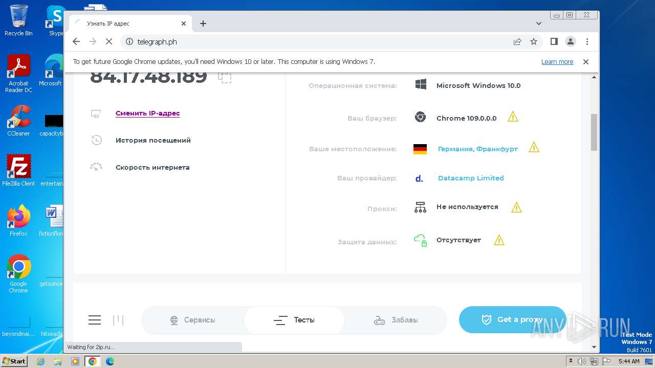
Task: Click the visit history clock icon
Action: coord(96,140)
